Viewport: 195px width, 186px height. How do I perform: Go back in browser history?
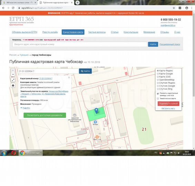pyautogui.click(x=3, y=8)
